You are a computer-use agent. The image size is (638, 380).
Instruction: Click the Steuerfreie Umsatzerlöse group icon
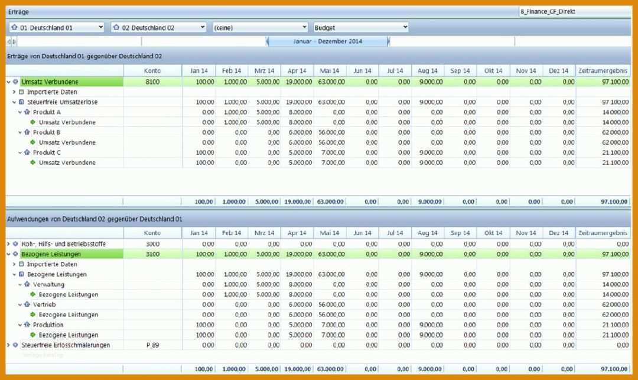pyautogui.click(x=21, y=102)
